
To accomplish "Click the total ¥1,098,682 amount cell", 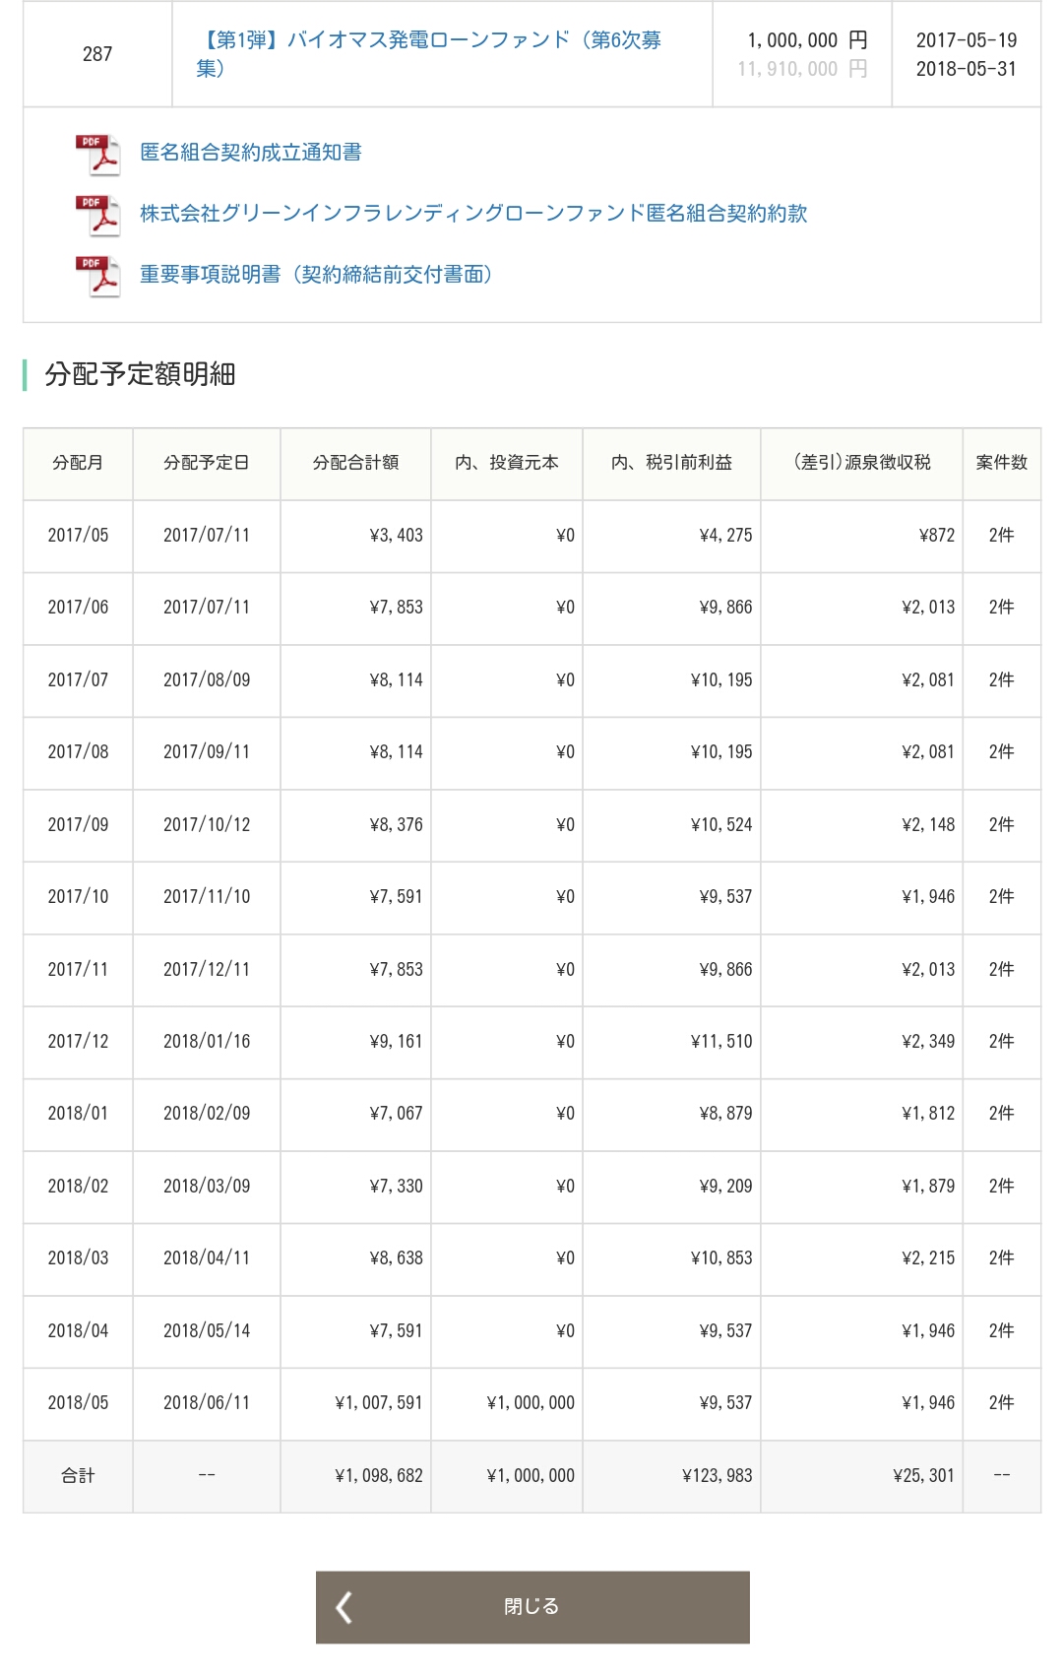I will click(x=379, y=1476).
